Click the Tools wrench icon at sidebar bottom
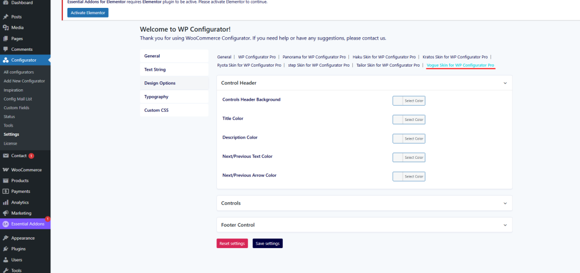Viewport: 580px width, 273px height. [6, 270]
